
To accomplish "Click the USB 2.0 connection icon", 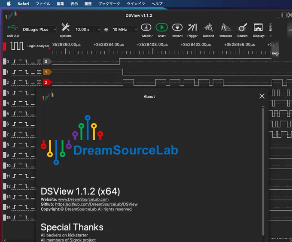I will click(x=12, y=27).
